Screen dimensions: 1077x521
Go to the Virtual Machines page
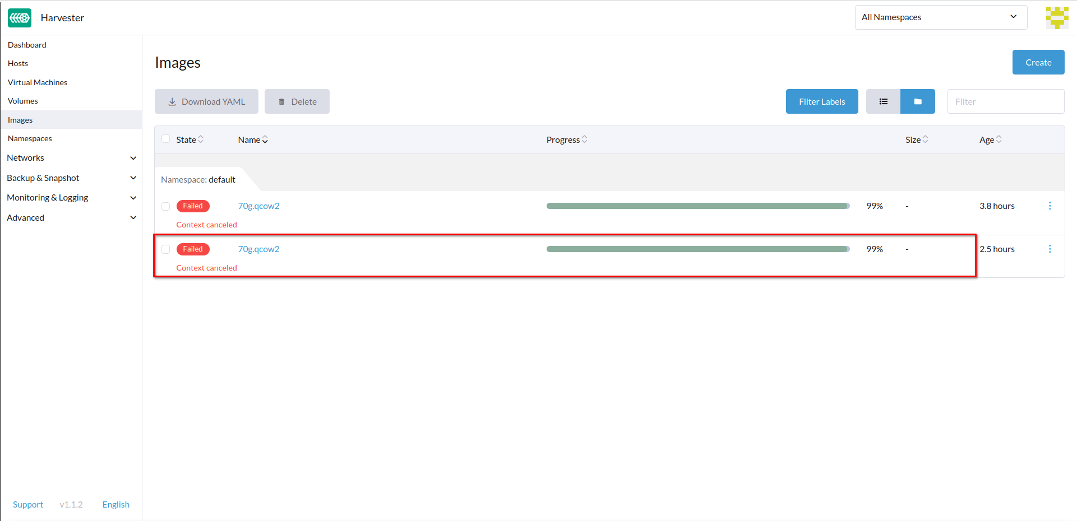click(38, 82)
